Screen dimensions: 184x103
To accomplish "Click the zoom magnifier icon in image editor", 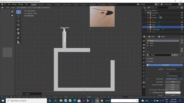I will pyautogui.click(x=12, y=12).
